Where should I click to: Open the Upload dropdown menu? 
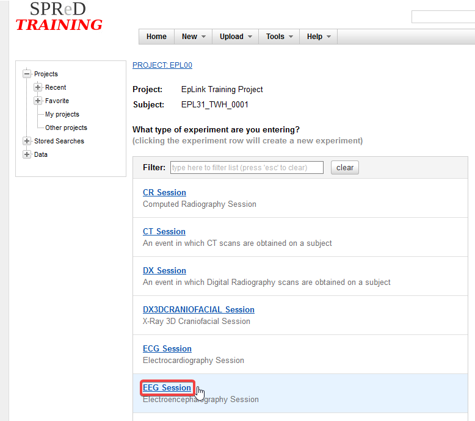[x=236, y=37]
